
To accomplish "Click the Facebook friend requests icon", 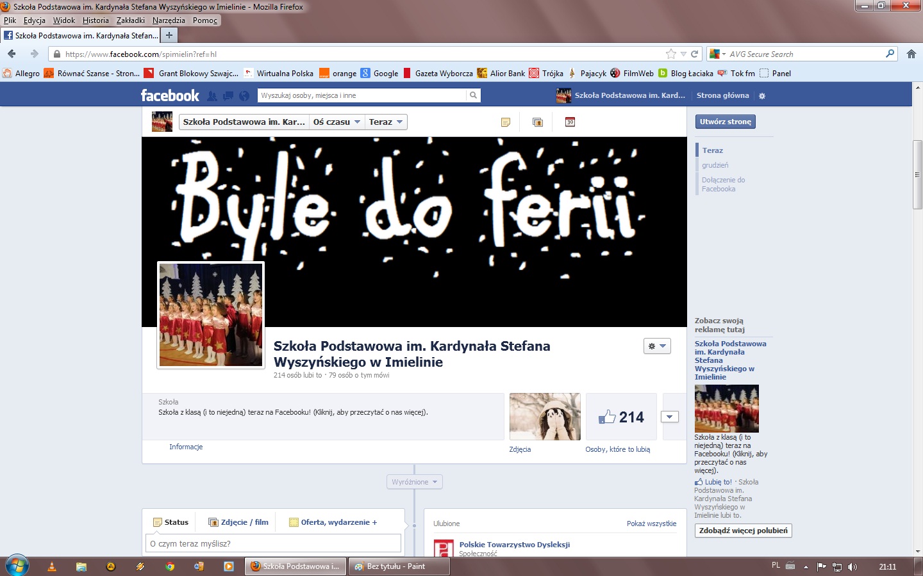I will tap(212, 96).
